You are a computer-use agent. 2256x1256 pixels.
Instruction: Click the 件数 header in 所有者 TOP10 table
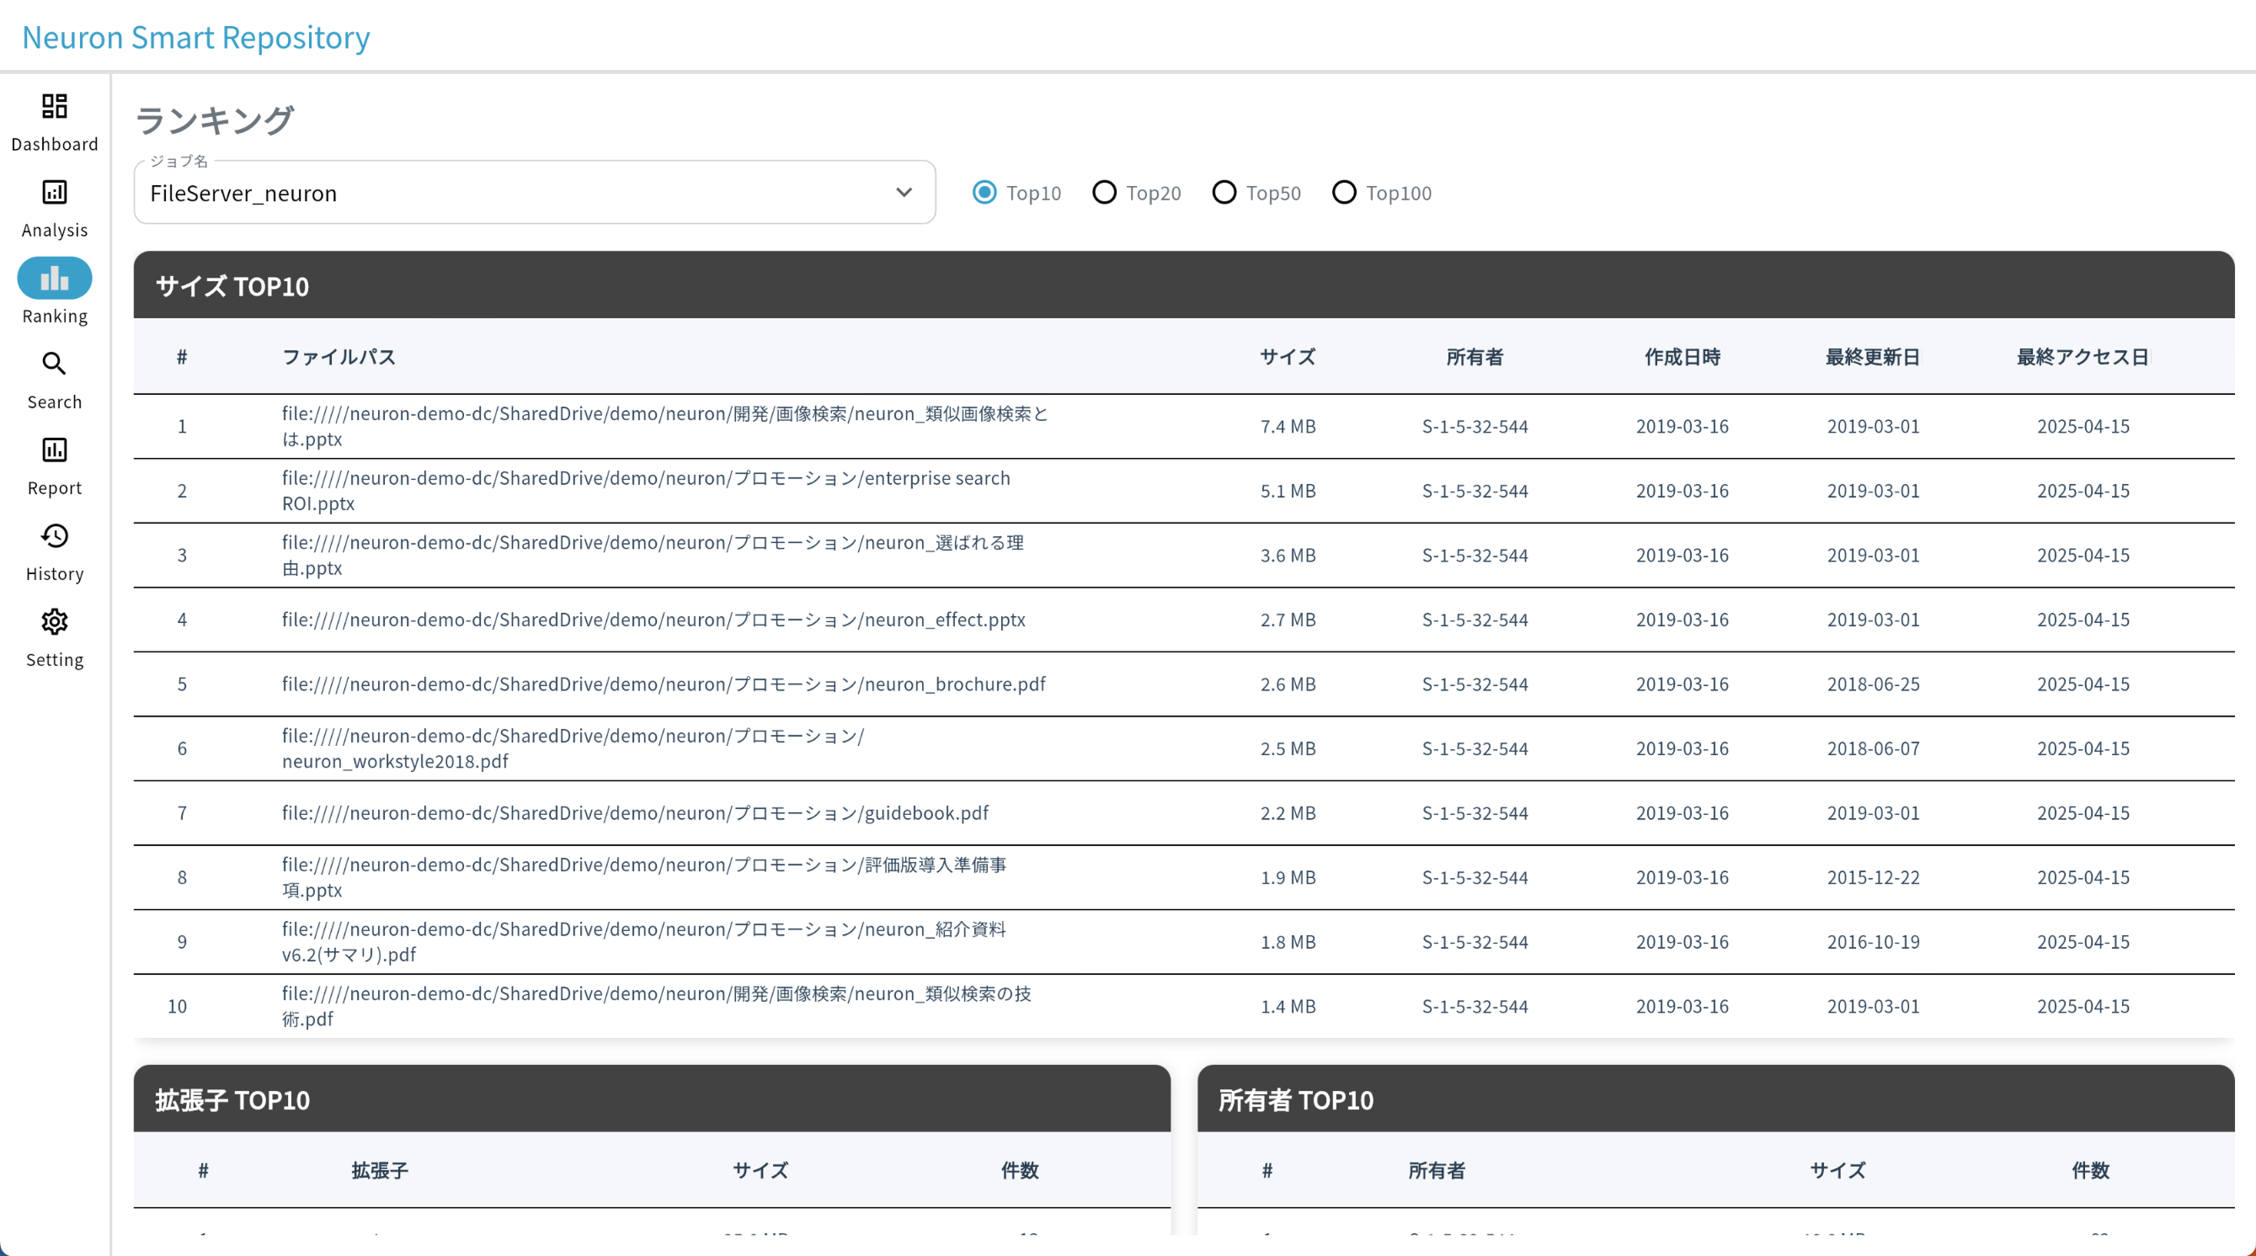[x=2089, y=1170]
